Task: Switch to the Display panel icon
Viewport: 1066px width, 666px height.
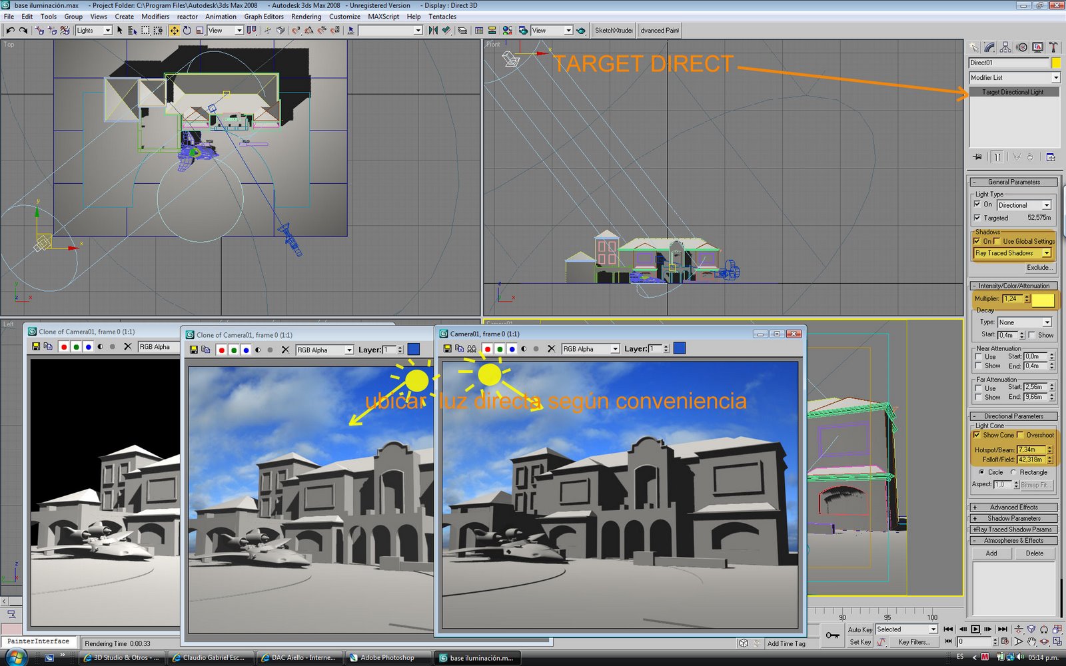Action: (1037, 47)
